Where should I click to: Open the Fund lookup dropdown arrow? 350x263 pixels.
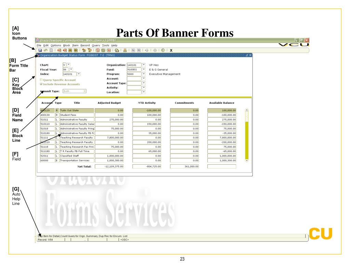coord(144,69)
